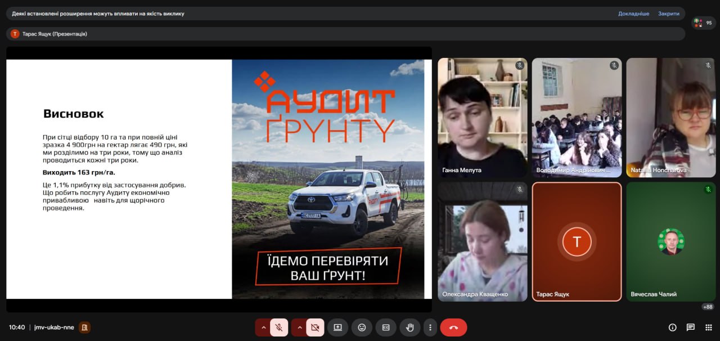Turn on the camera
The height and width of the screenshot is (341, 720).
coord(315,327)
